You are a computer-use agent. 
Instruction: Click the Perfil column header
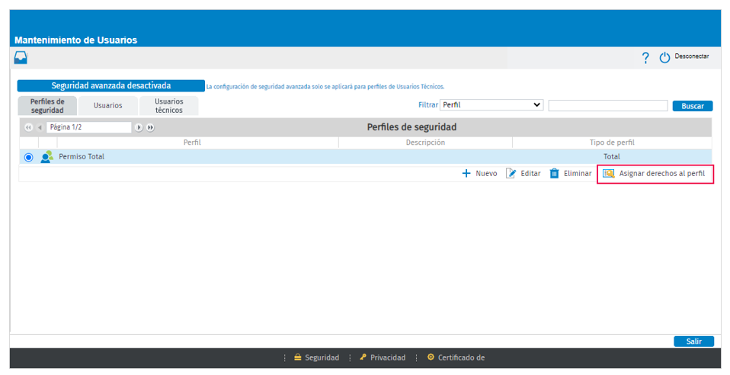(192, 143)
